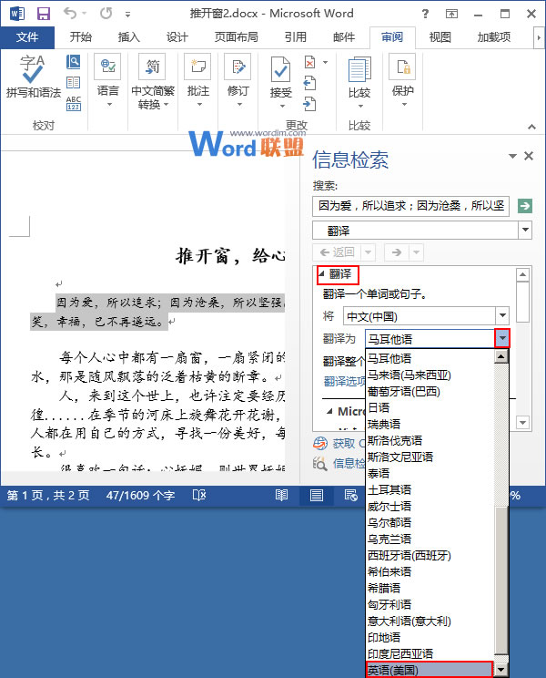Open the source language 中文(中国) dropdown
Image resolution: width=546 pixels, height=678 pixels.
[x=502, y=315]
